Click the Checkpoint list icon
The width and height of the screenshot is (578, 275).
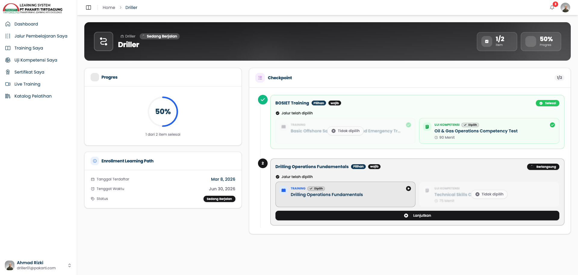click(x=260, y=78)
